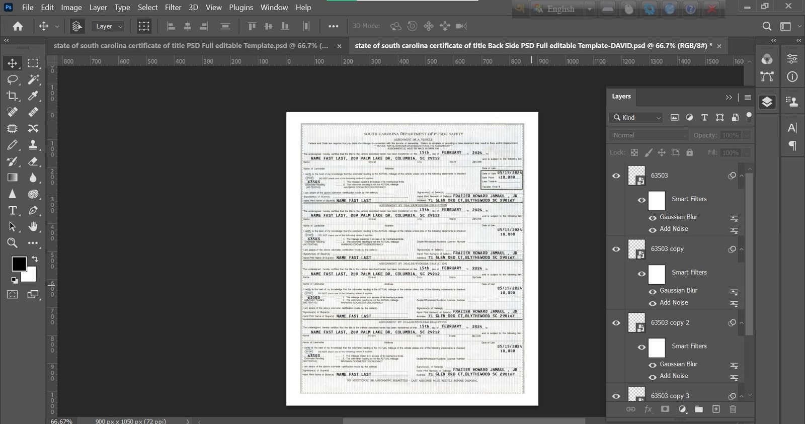Select the Crop tool

[12, 96]
